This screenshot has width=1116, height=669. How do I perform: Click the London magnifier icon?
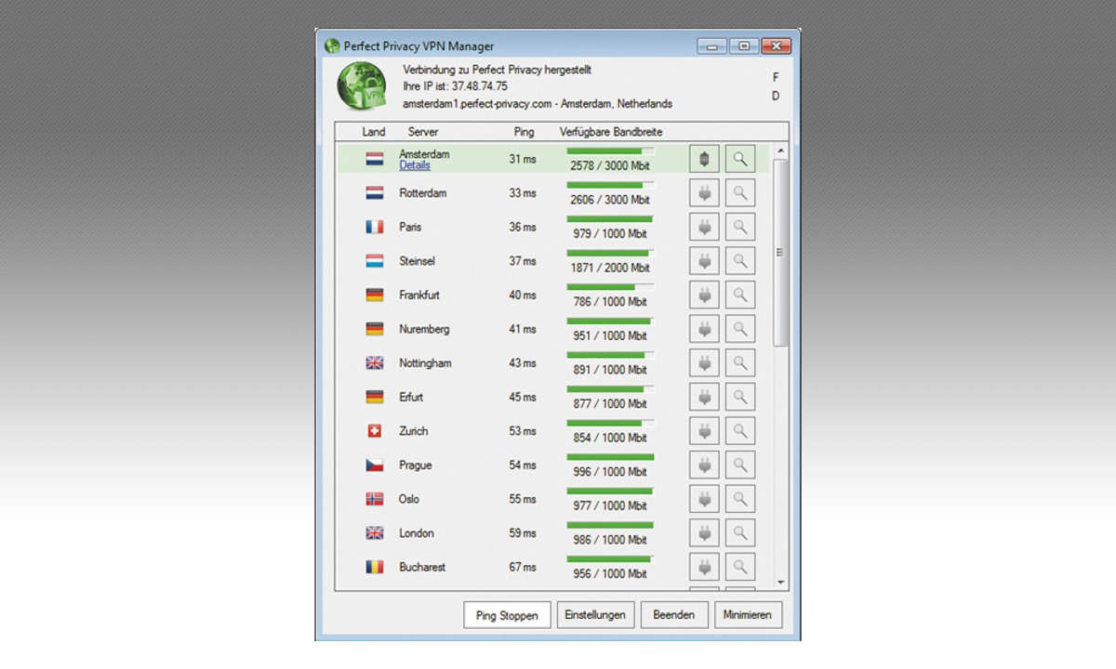click(x=740, y=533)
